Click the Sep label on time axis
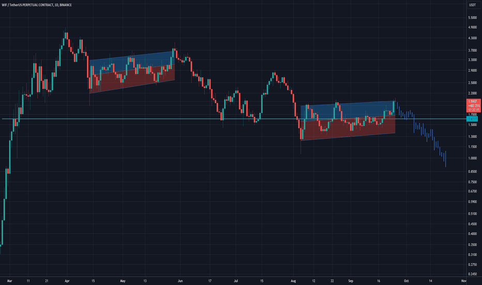 point(351,281)
